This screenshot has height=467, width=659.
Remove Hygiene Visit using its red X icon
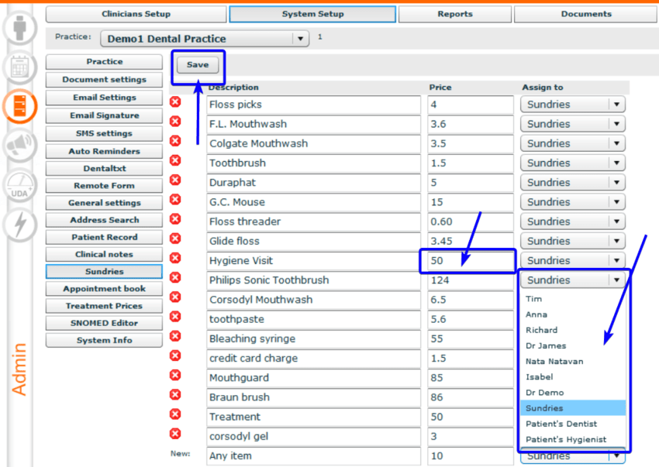point(175,258)
